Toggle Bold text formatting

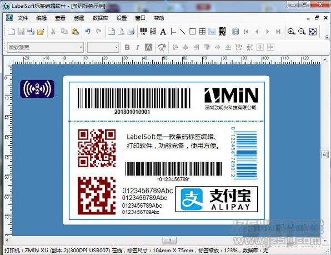[127, 47]
